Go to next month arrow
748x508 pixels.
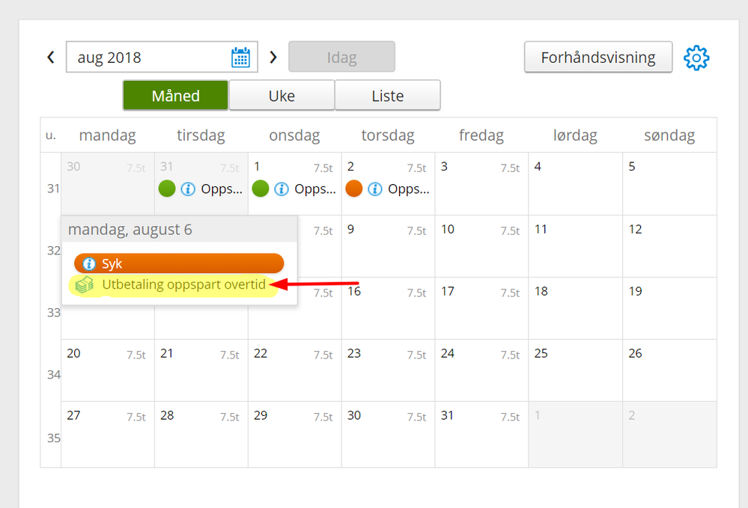[x=273, y=57]
